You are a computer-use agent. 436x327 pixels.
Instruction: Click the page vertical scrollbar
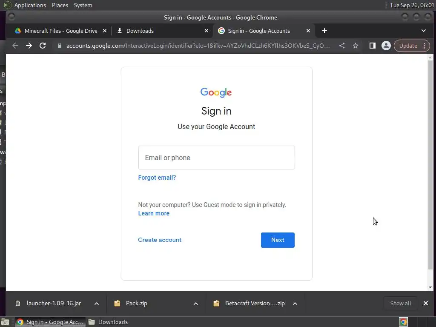(x=430, y=165)
